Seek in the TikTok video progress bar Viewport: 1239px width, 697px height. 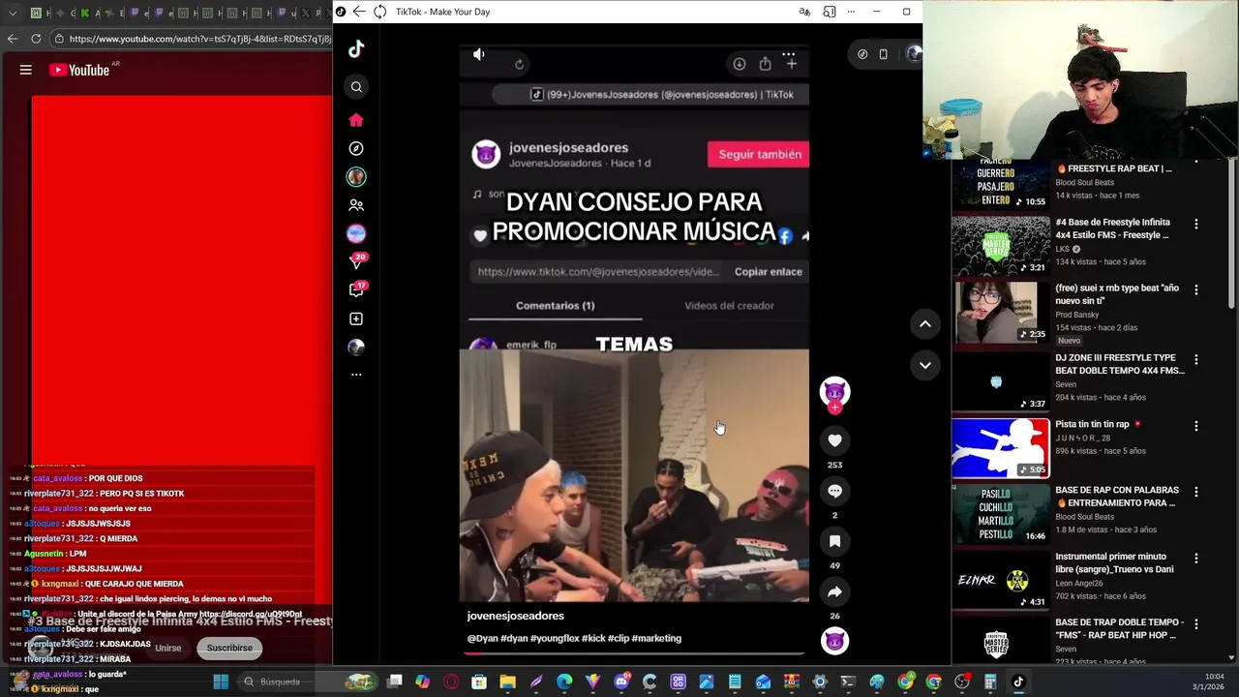click(x=634, y=653)
